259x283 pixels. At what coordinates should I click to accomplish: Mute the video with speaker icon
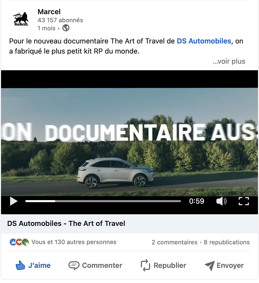[x=221, y=201]
